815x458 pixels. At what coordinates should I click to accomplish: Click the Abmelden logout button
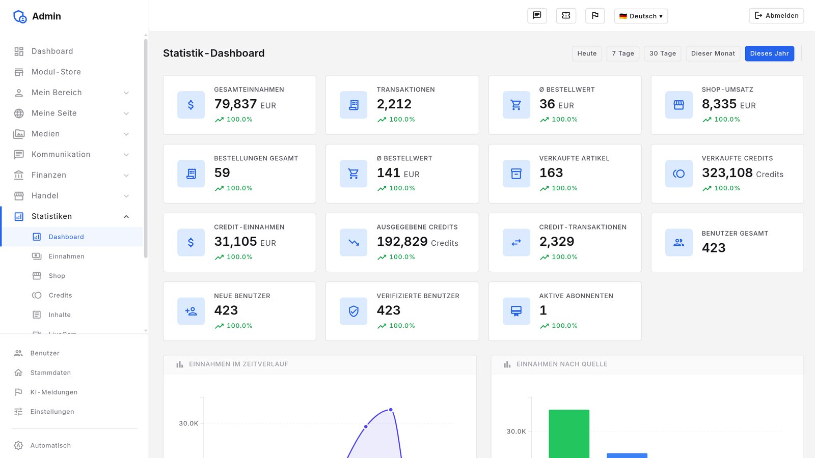(776, 16)
